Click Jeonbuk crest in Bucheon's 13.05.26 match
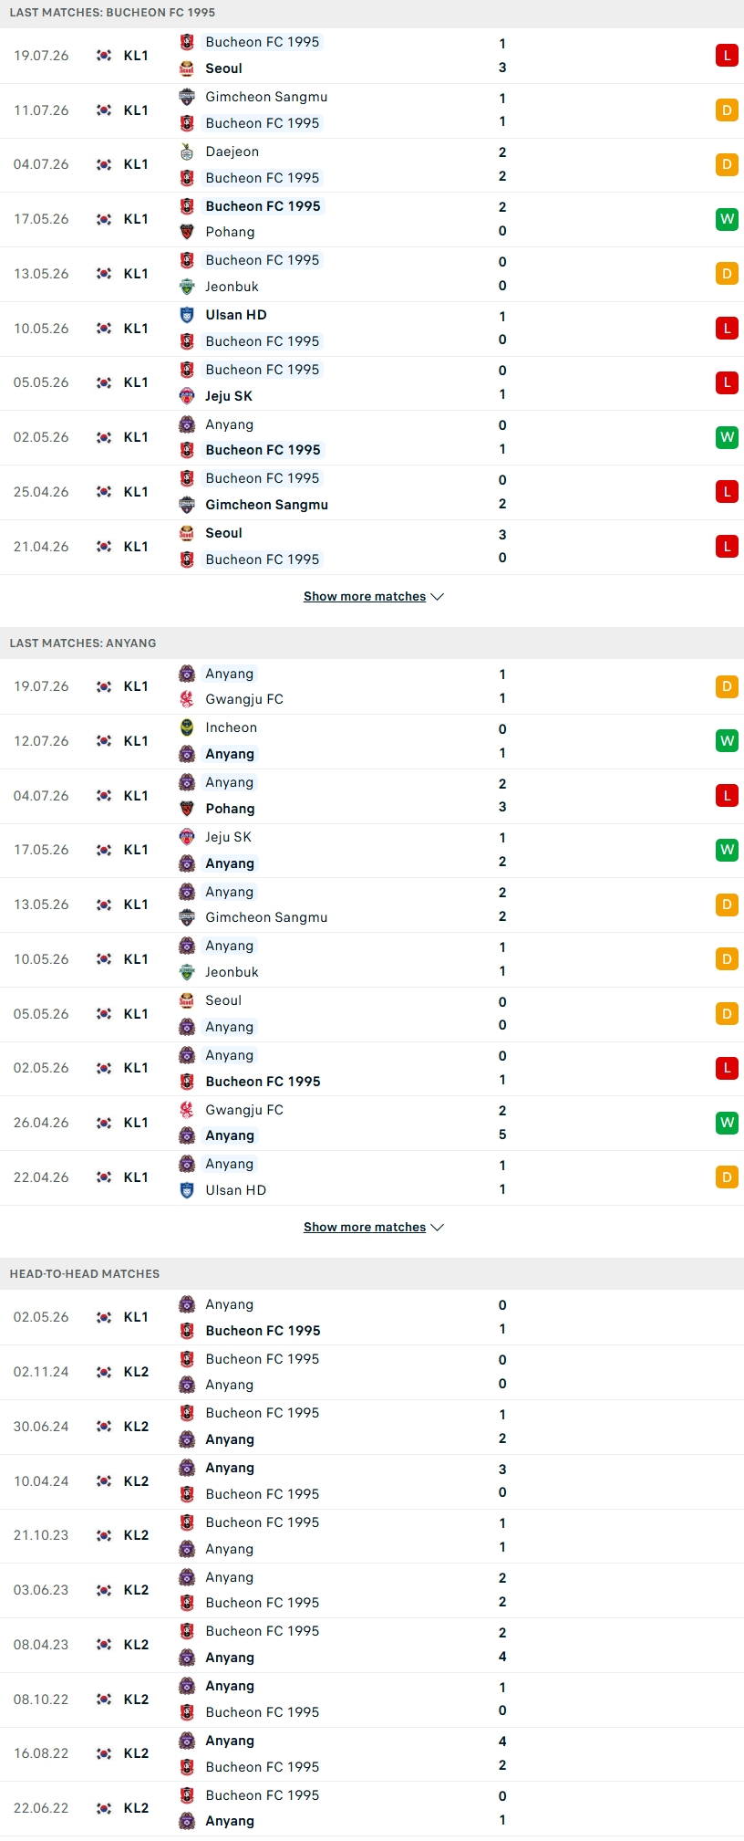 click(187, 287)
